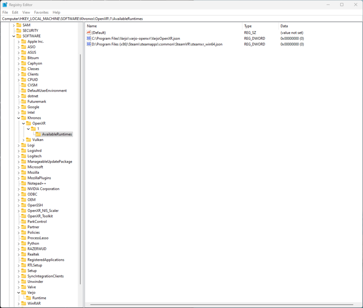Click the Apple Inc. folder icon
363x308 pixels.
coord(24,41)
